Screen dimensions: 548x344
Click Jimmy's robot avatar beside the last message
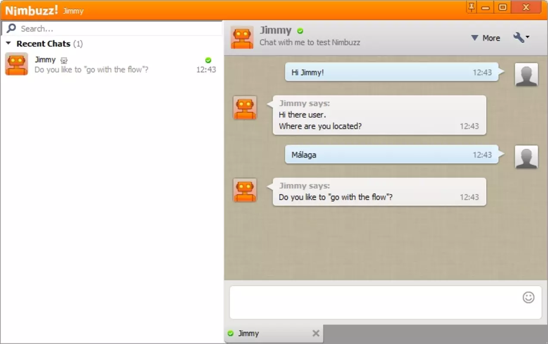[x=245, y=190]
